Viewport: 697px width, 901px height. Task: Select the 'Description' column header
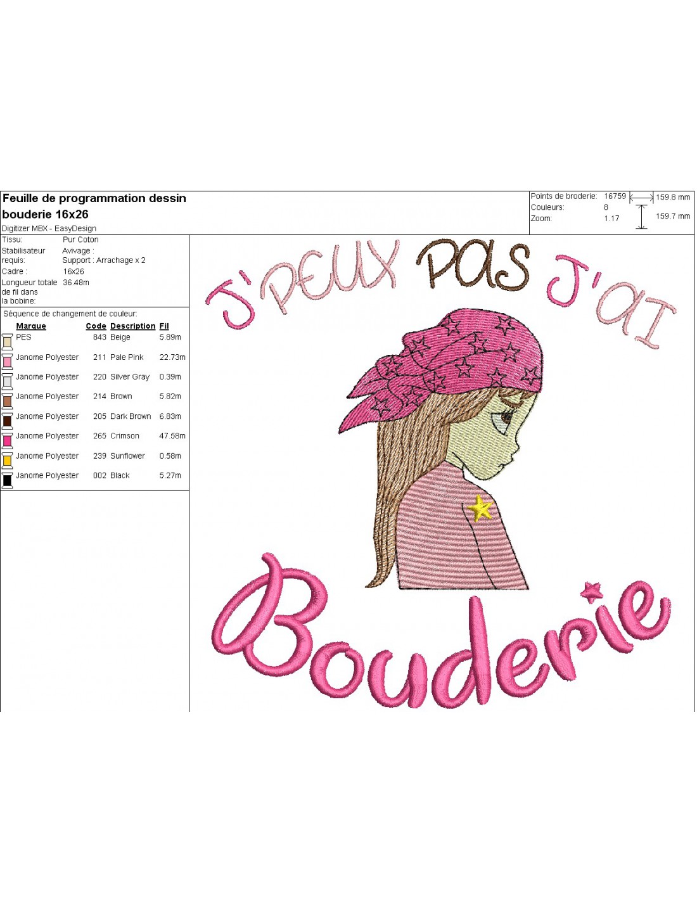tap(132, 326)
